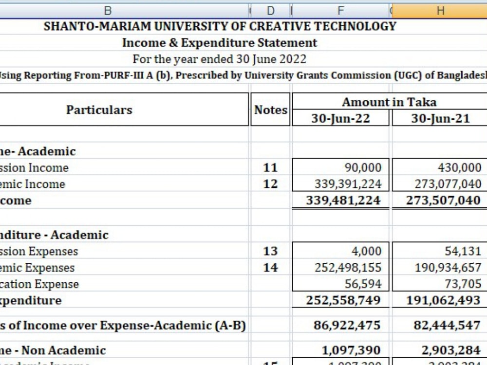Select the 54,131 expense cell
Viewport: 487px width, 365px height.
click(439, 251)
